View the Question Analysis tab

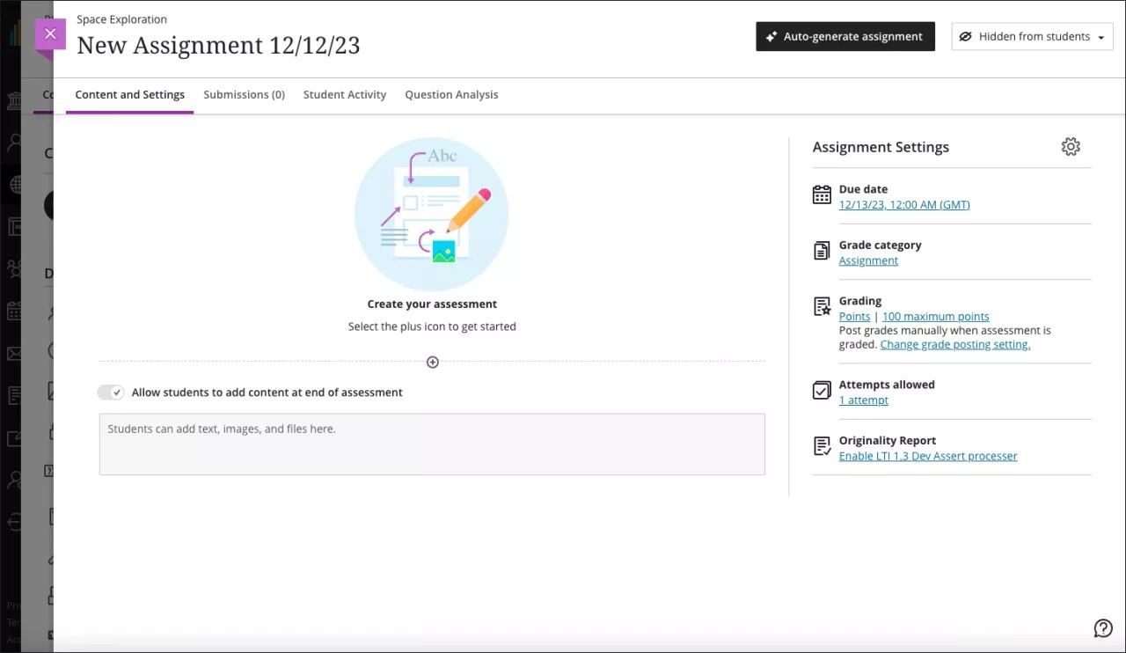[451, 94]
